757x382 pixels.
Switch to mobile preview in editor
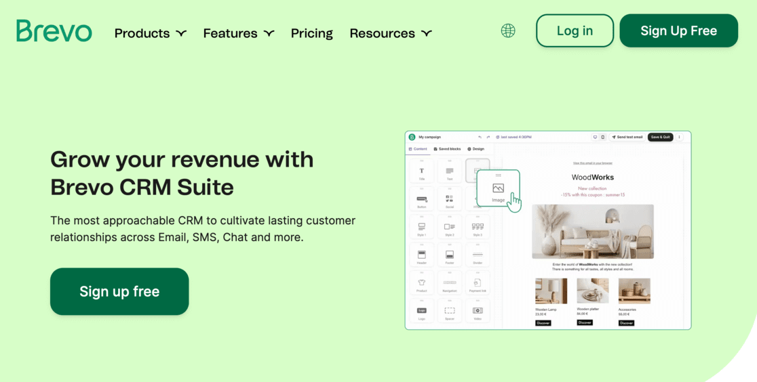coord(602,137)
